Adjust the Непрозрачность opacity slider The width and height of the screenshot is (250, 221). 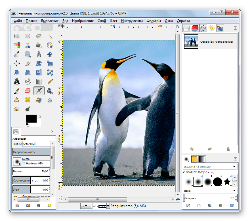pyautogui.click(x=31, y=152)
